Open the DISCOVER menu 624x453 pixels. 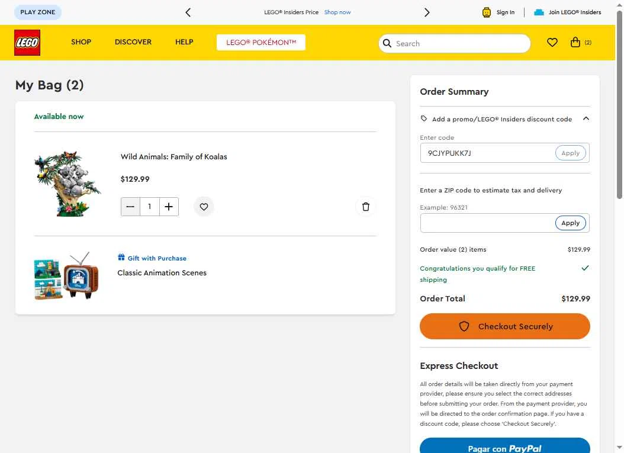click(x=133, y=42)
